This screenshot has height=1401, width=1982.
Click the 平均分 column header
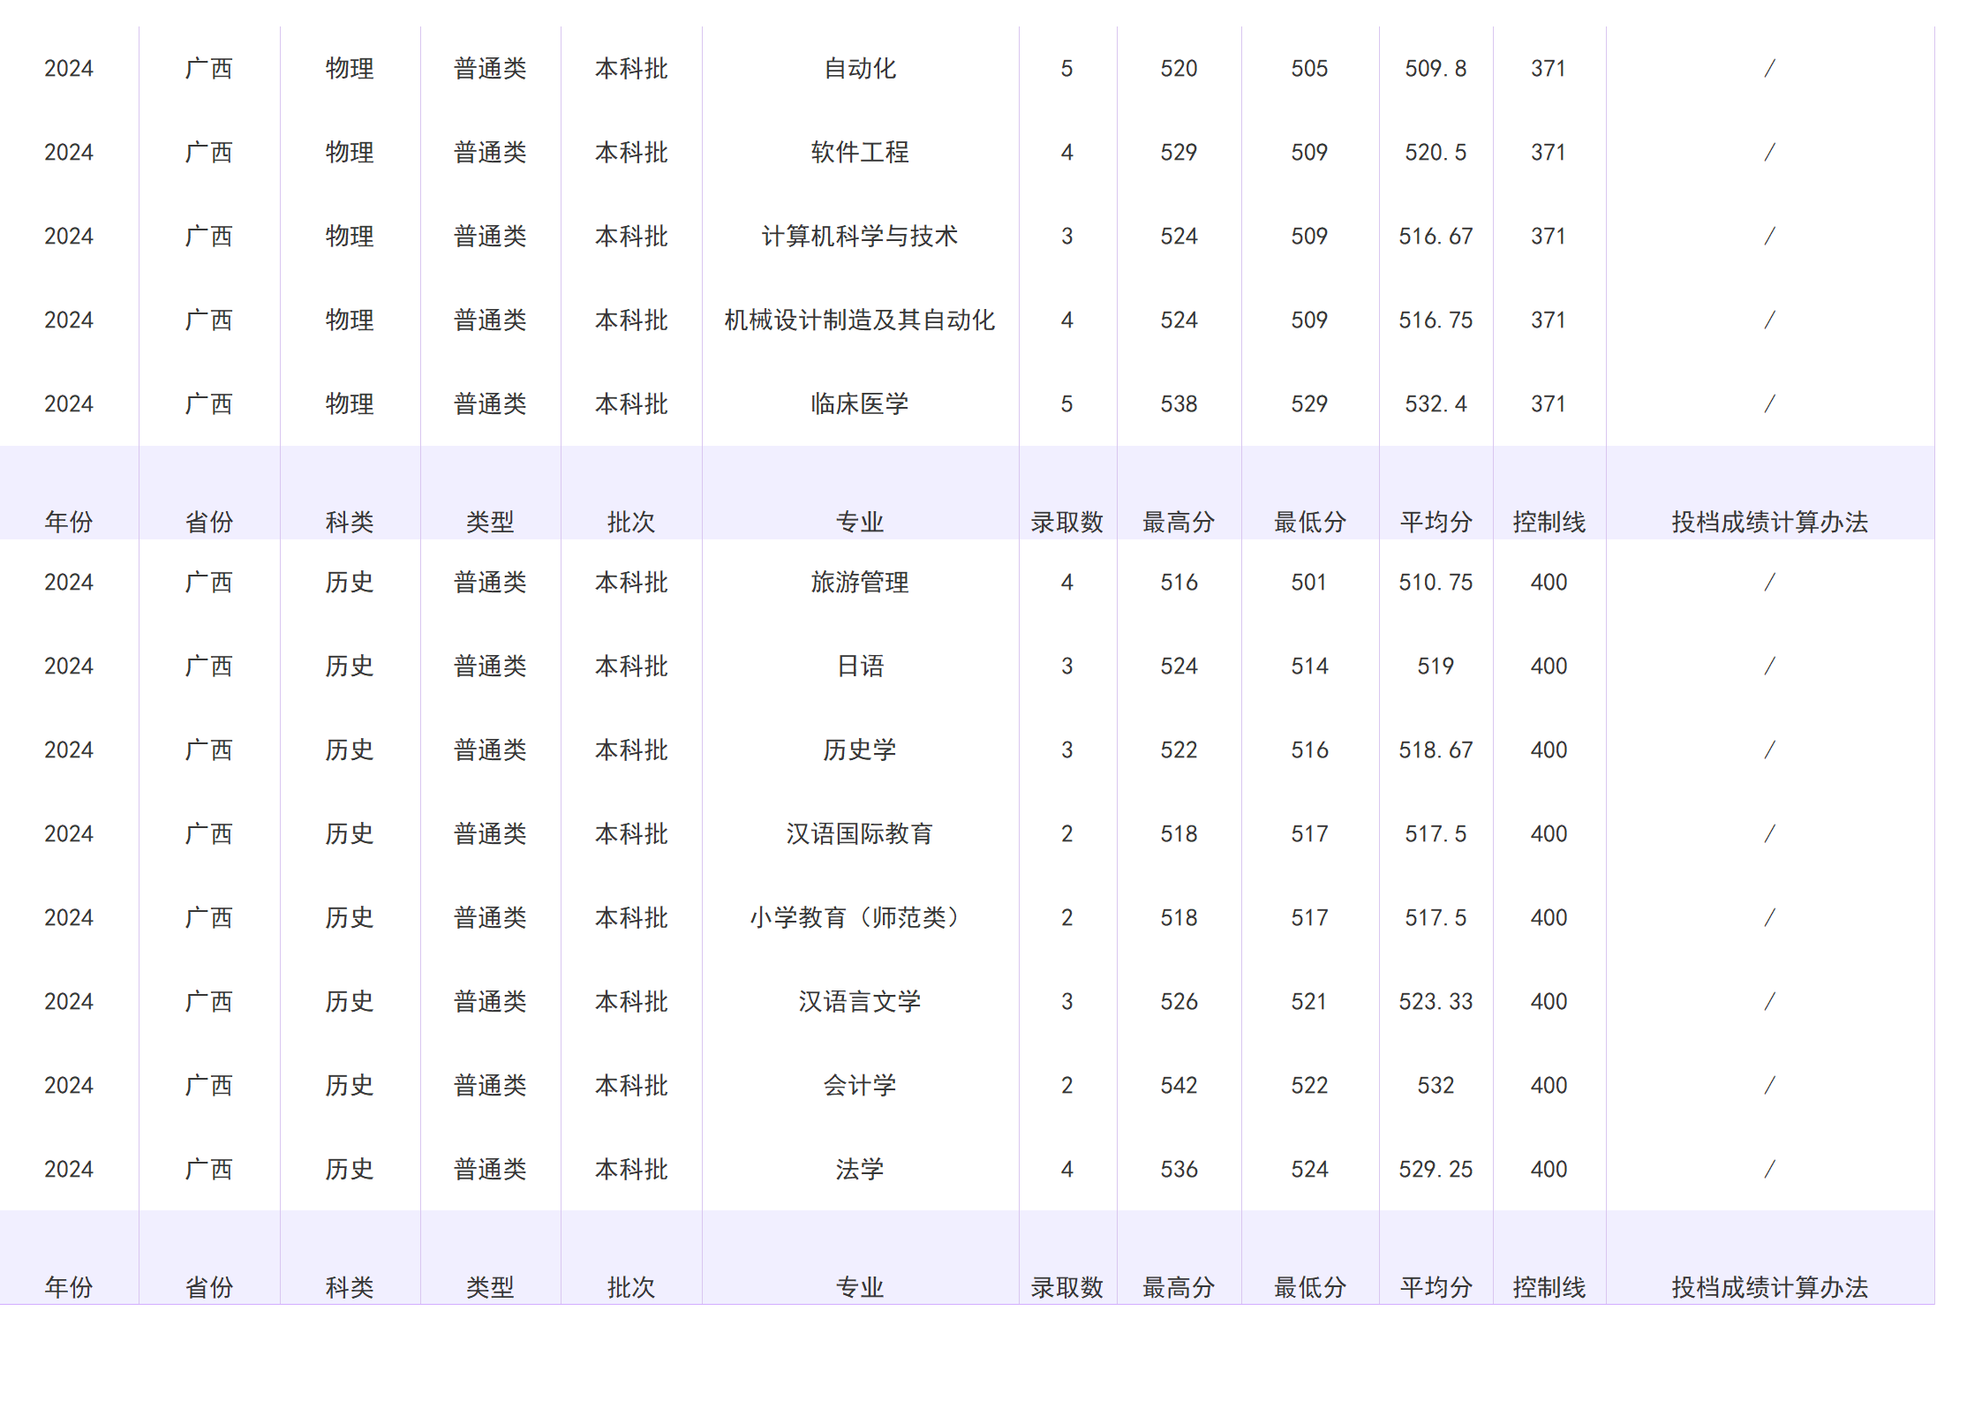(x=1435, y=521)
